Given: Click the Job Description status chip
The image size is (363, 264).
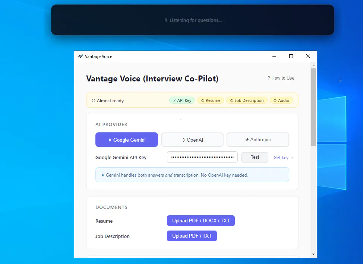Looking at the screenshot, I should coord(247,100).
